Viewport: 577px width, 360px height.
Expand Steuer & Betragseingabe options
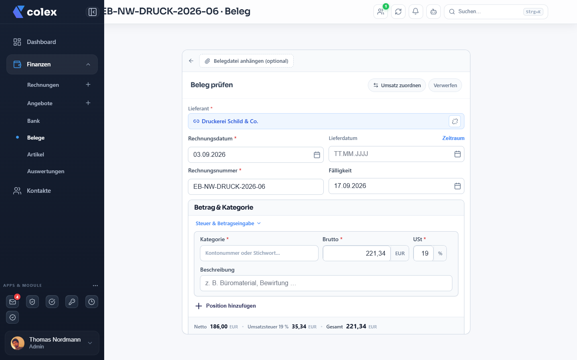(228, 223)
